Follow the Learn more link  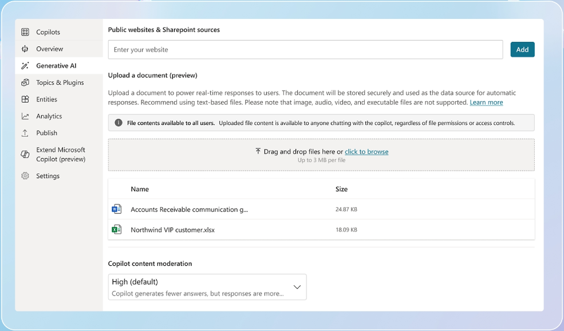click(x=486, y=103)
